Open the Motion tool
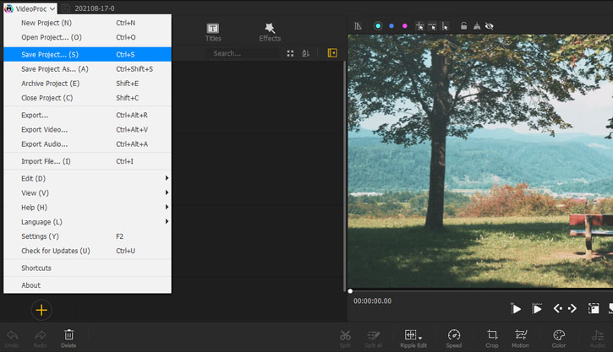 tap(520, 335)
